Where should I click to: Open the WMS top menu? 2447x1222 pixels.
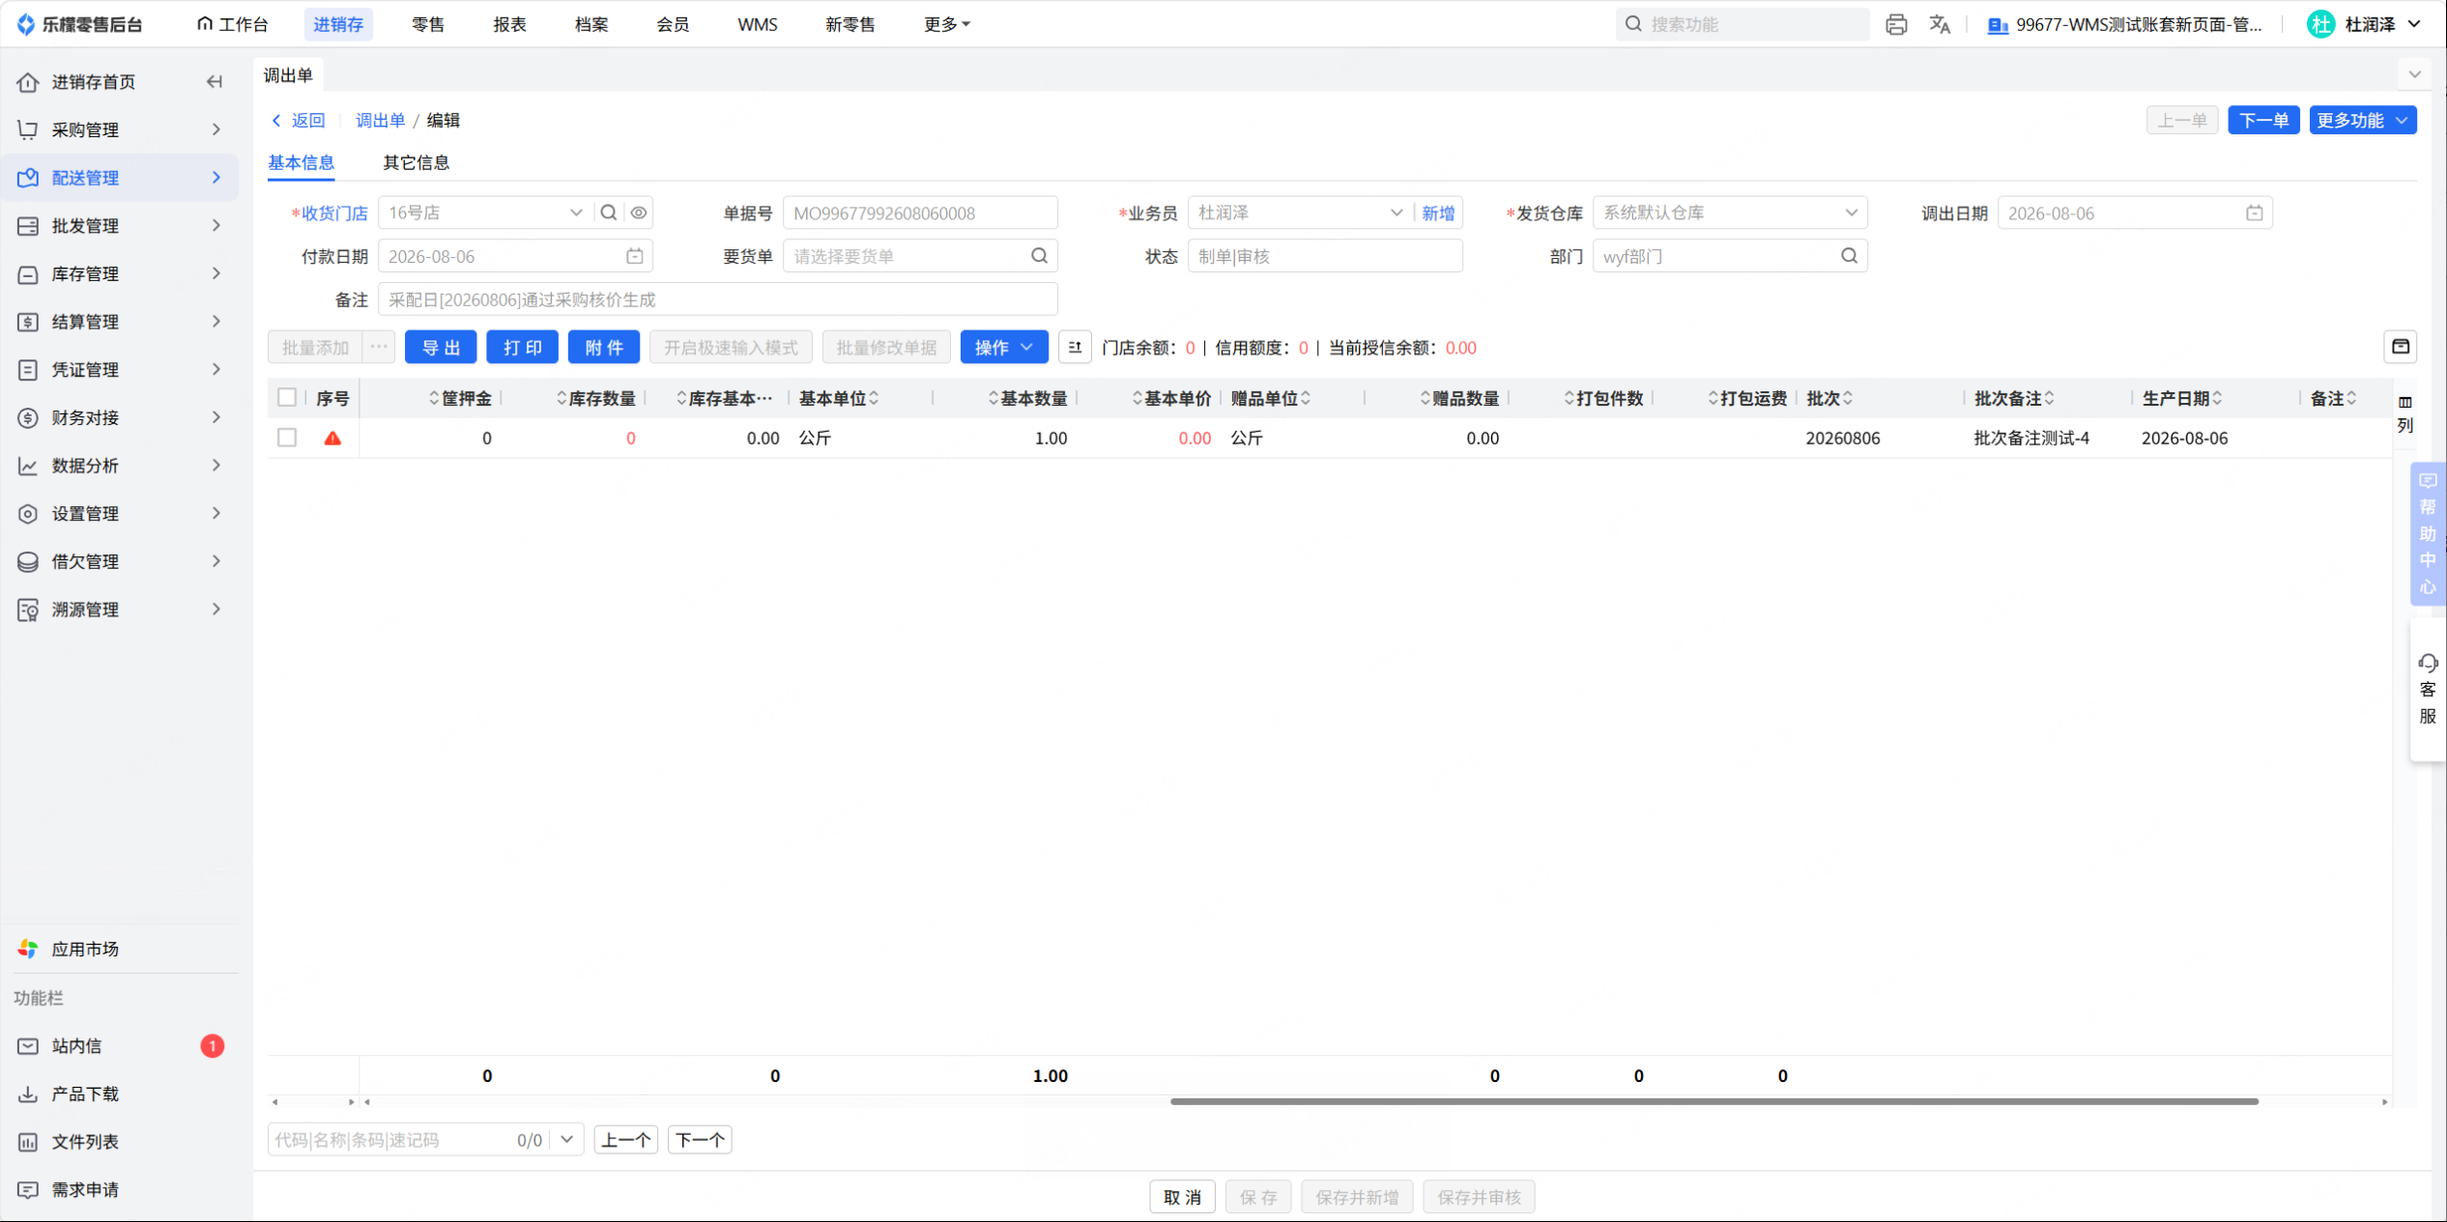[758, 24]
